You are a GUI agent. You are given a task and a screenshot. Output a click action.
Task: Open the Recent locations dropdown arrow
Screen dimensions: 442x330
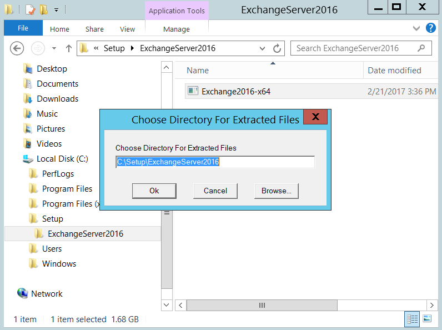click(x=54, y=48)
